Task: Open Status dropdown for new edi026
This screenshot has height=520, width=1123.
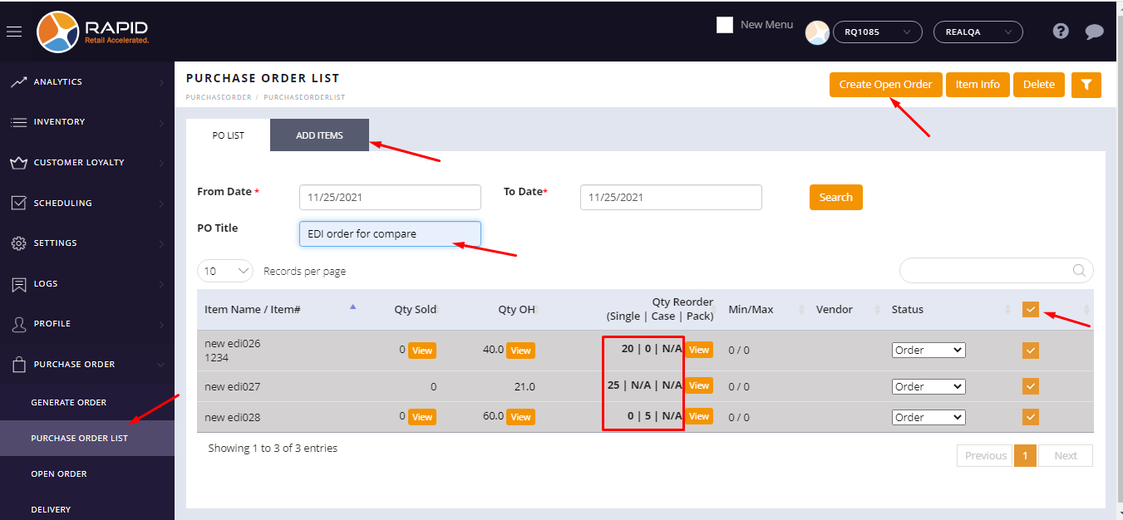Action: click(x=928, y=351)
